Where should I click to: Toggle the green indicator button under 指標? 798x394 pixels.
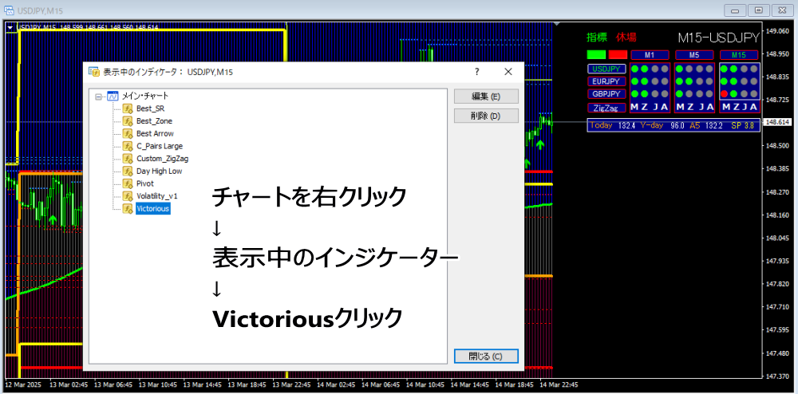[x=596, y=55]
